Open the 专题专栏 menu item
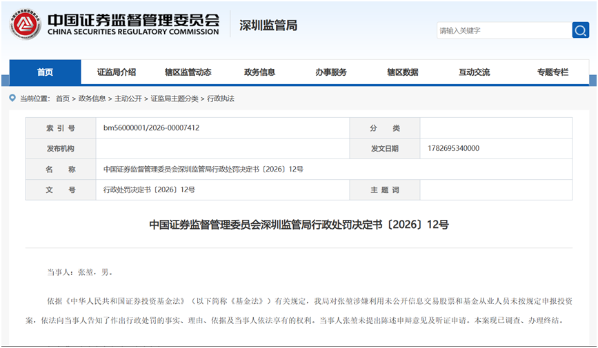598x348 pixels. click(x=552, y=72)
